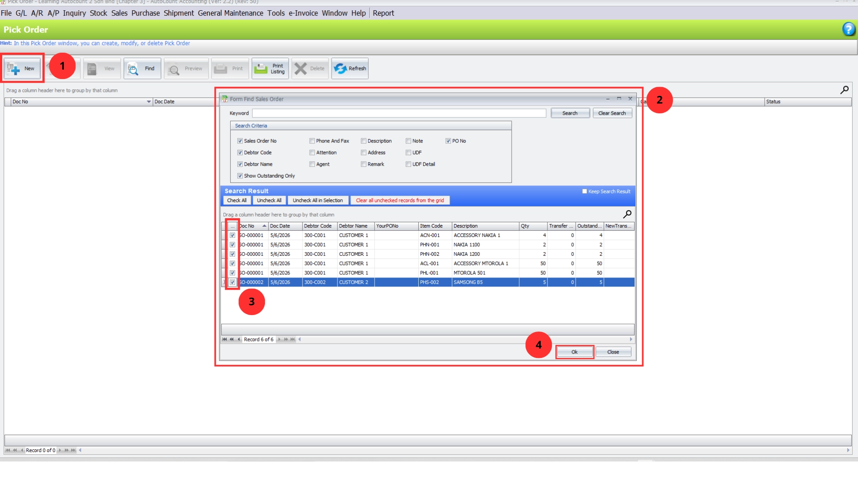
Task: Click the Check All button
Action: coord(236,200)
